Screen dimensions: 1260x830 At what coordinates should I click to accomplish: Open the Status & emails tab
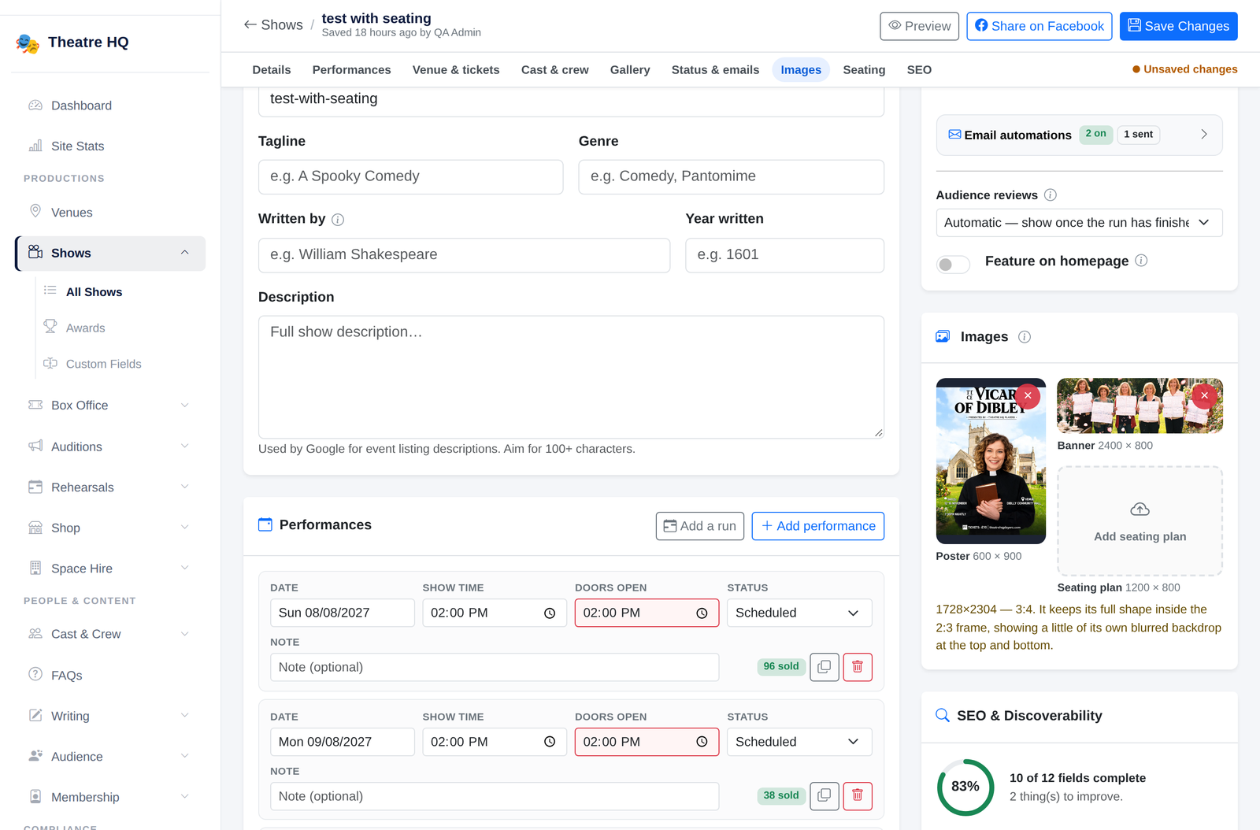pyautogui.click(x=715, y=70)
